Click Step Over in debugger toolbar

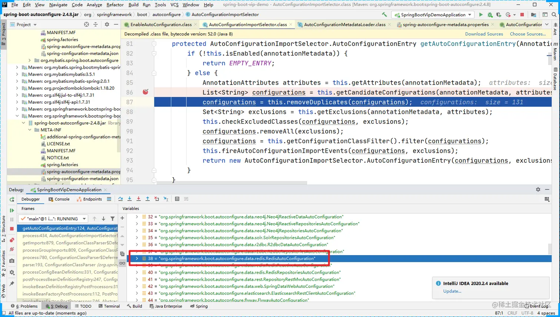click(x=120, y=199)
